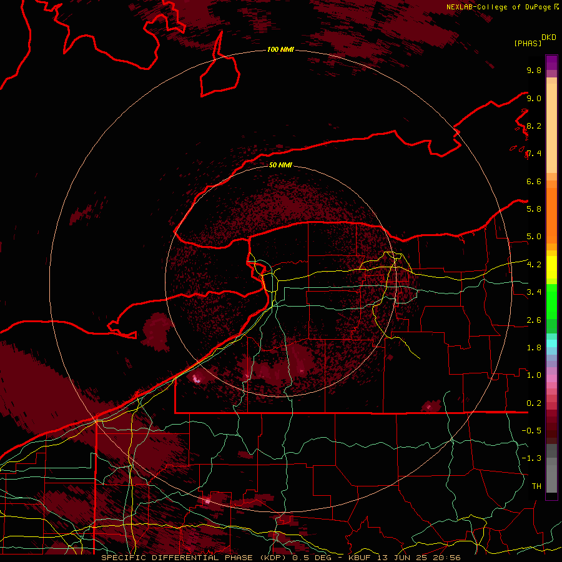The image size is (562, 562).
Task: Click the yellow segment of the color bar
Action: (551, 267)
